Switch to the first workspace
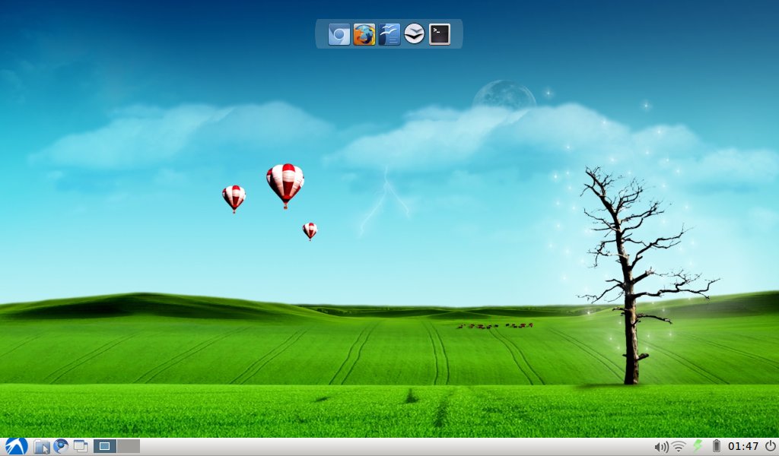Screen dimensions: 779x456 tap(105, 446)
